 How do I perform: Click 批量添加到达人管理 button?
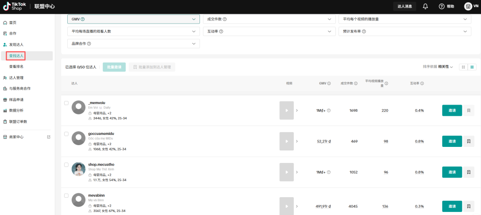[x=152, y=67]
